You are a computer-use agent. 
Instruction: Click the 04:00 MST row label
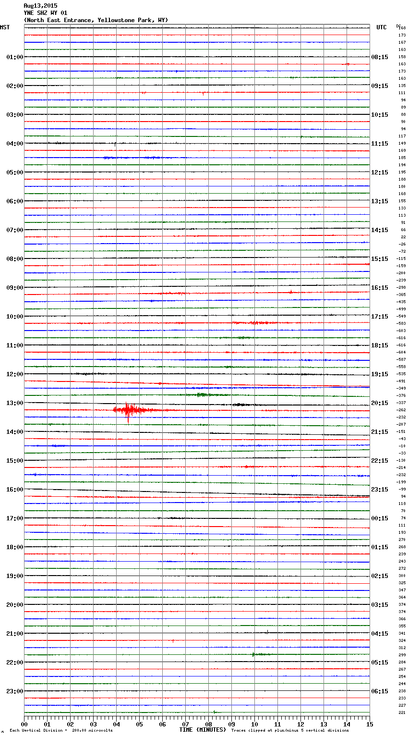tap(15, 144)
